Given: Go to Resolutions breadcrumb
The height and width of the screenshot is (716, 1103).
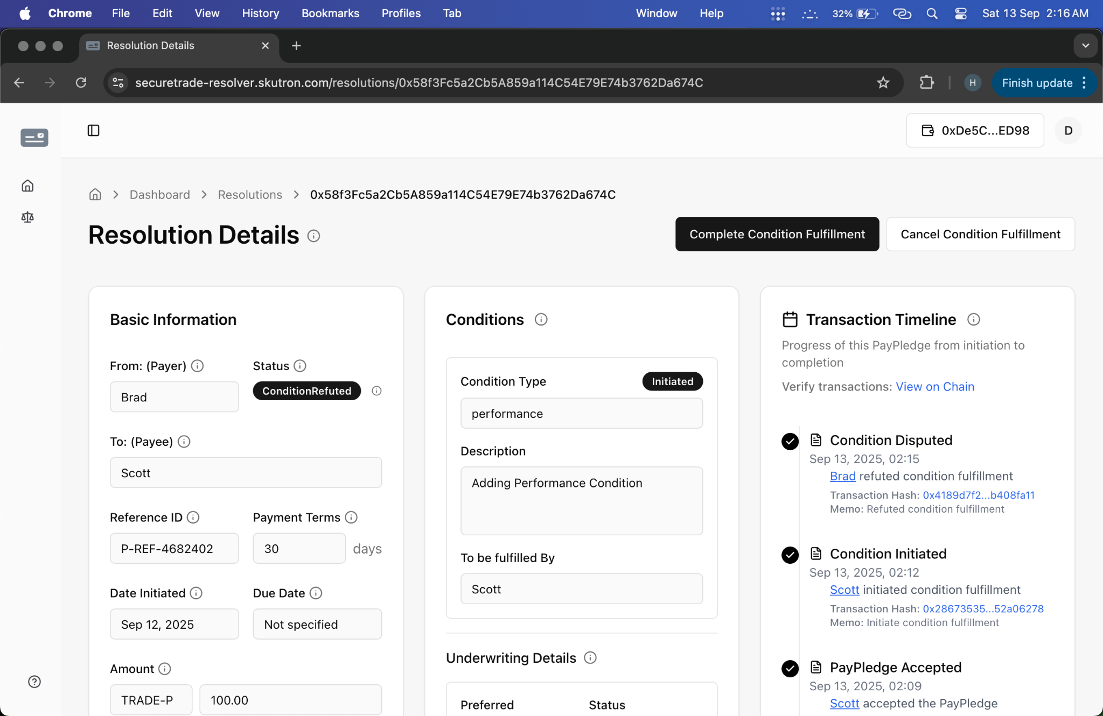Looking at the screenshot, I should (x=250, y=195).
